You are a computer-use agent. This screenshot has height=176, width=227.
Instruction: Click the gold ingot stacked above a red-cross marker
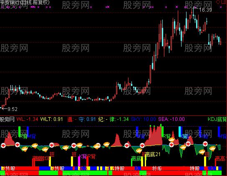(172, 140)
